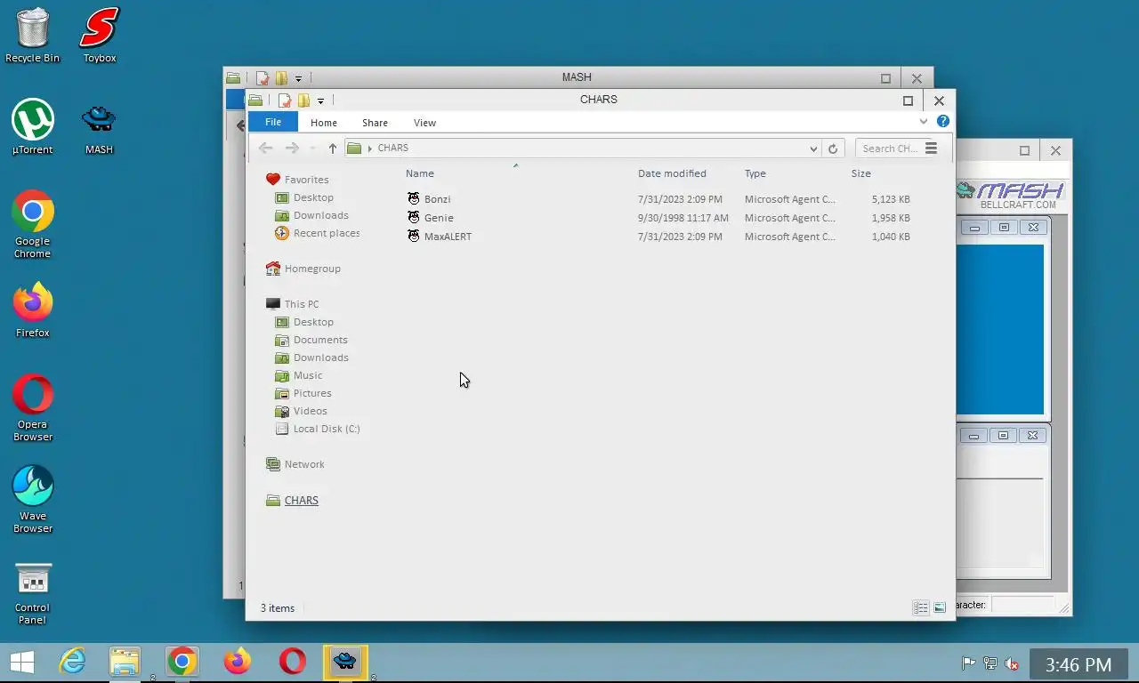Switch to the Home ribbon tab
This screenshot has height=683, width=1139.
click(323, 123)
